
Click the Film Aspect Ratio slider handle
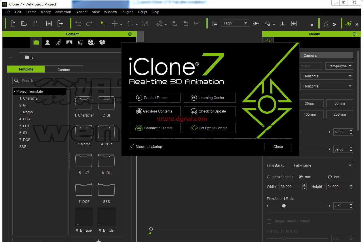pyautogui.click(x=284, y=206)
